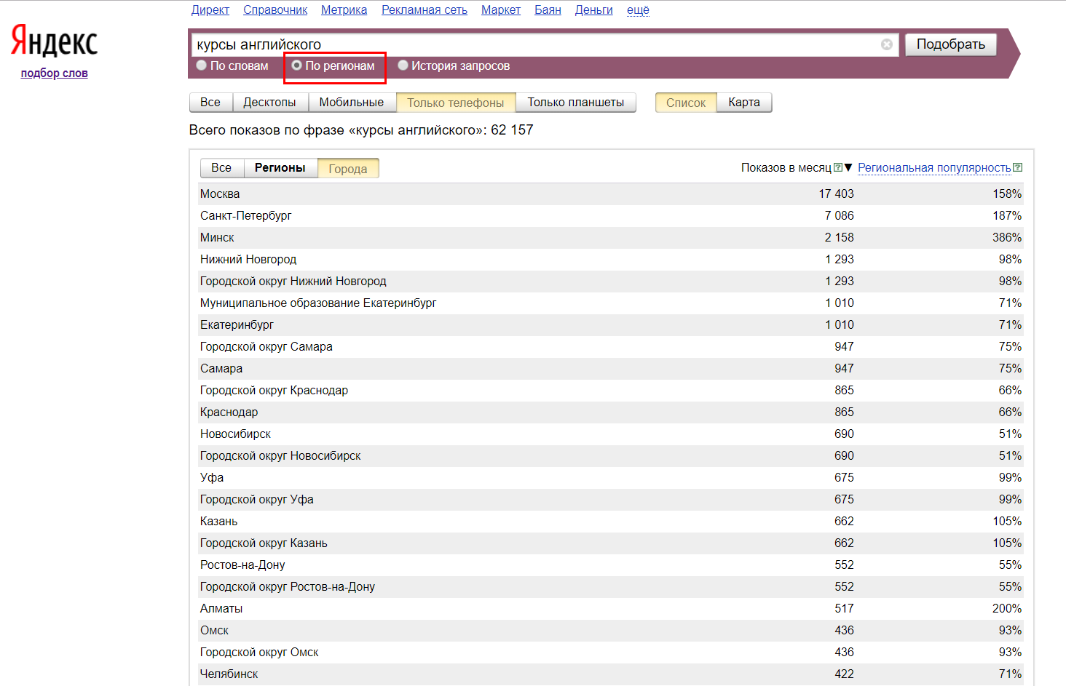Viewport: 1066px width, 686px height.
Task: Switch to the Десктопы tab
Action: pos(269,103)
